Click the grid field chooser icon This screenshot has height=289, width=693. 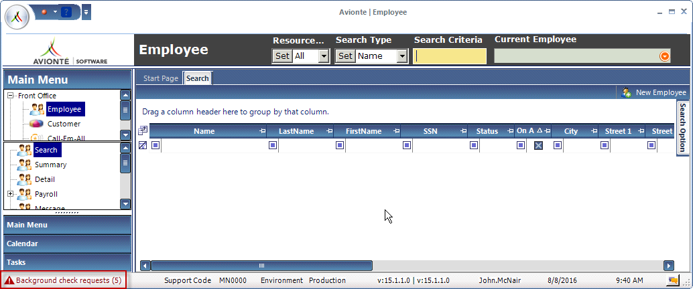pyautogui.click(x=142, y=131)
